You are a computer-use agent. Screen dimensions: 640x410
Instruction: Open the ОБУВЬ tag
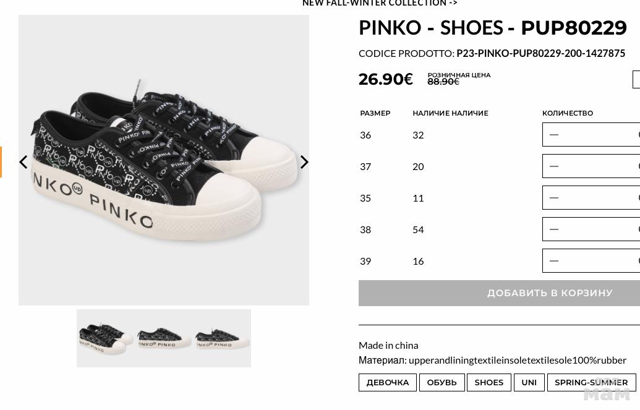pos(442,383)
